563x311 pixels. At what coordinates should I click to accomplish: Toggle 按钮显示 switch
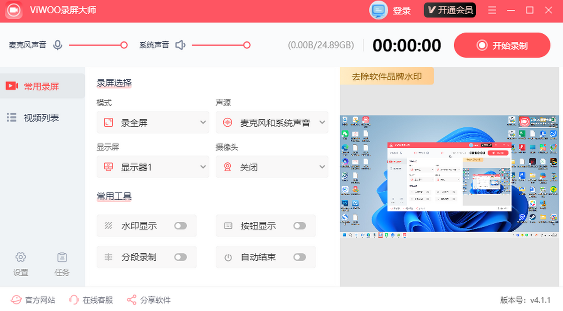(300, 226)
